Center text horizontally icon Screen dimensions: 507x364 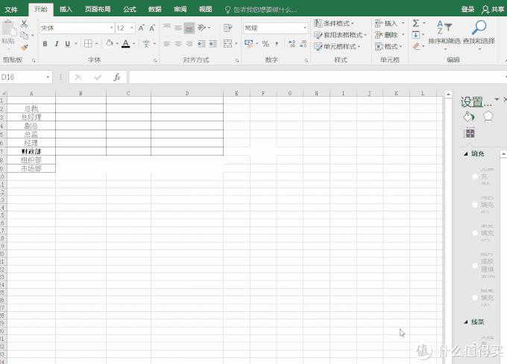tap(178, 44)
